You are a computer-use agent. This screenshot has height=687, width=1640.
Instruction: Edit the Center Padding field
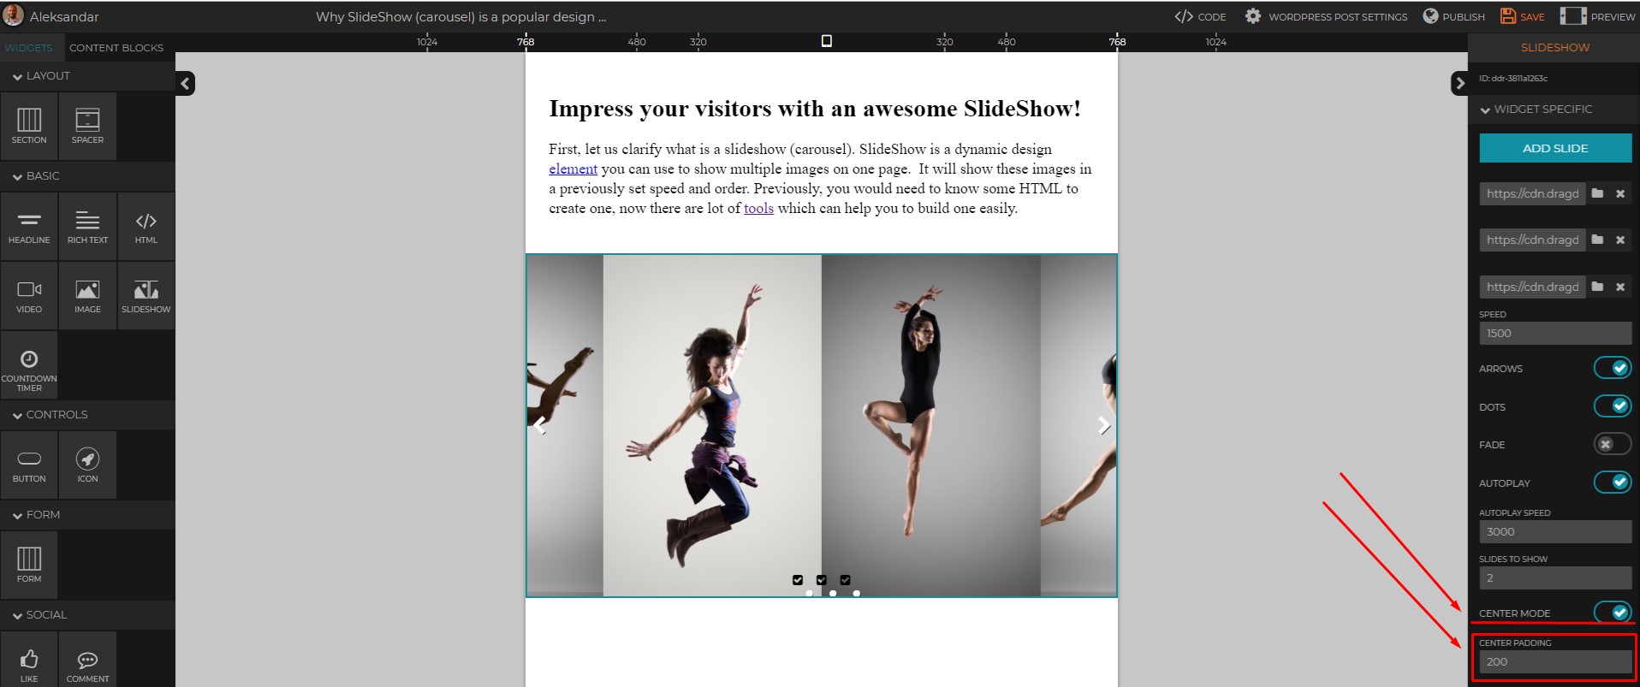pyautogui.click(x=1555, y=661)
